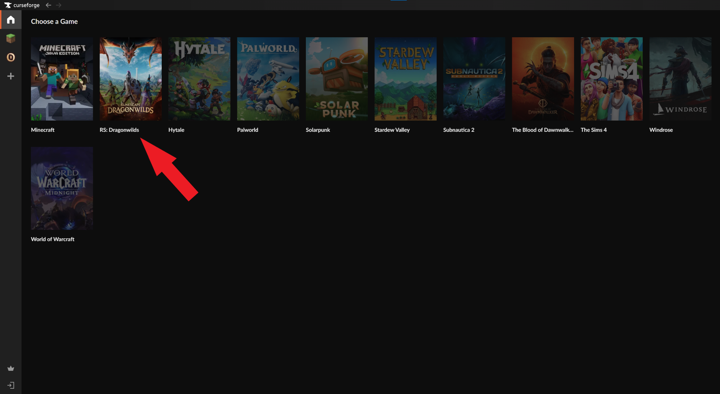Select the Minecraft game cover

pos(62,79)
